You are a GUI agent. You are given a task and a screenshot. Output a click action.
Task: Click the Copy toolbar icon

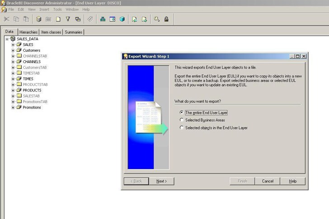pyautogui.click(x=16, y=19)
